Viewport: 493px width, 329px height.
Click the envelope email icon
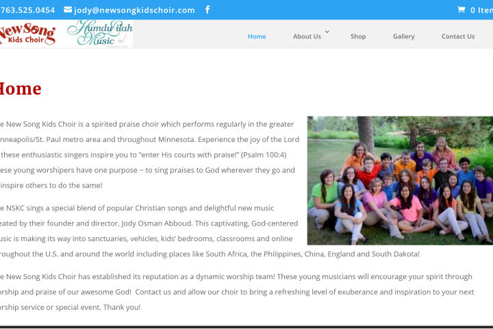[x=68, y=10]
